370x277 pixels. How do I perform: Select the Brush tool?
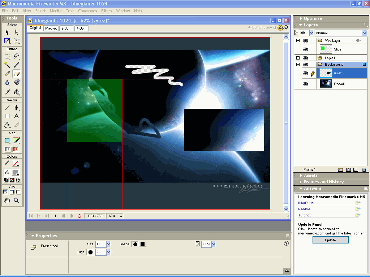pyautogui.click(x=16, y=65)
